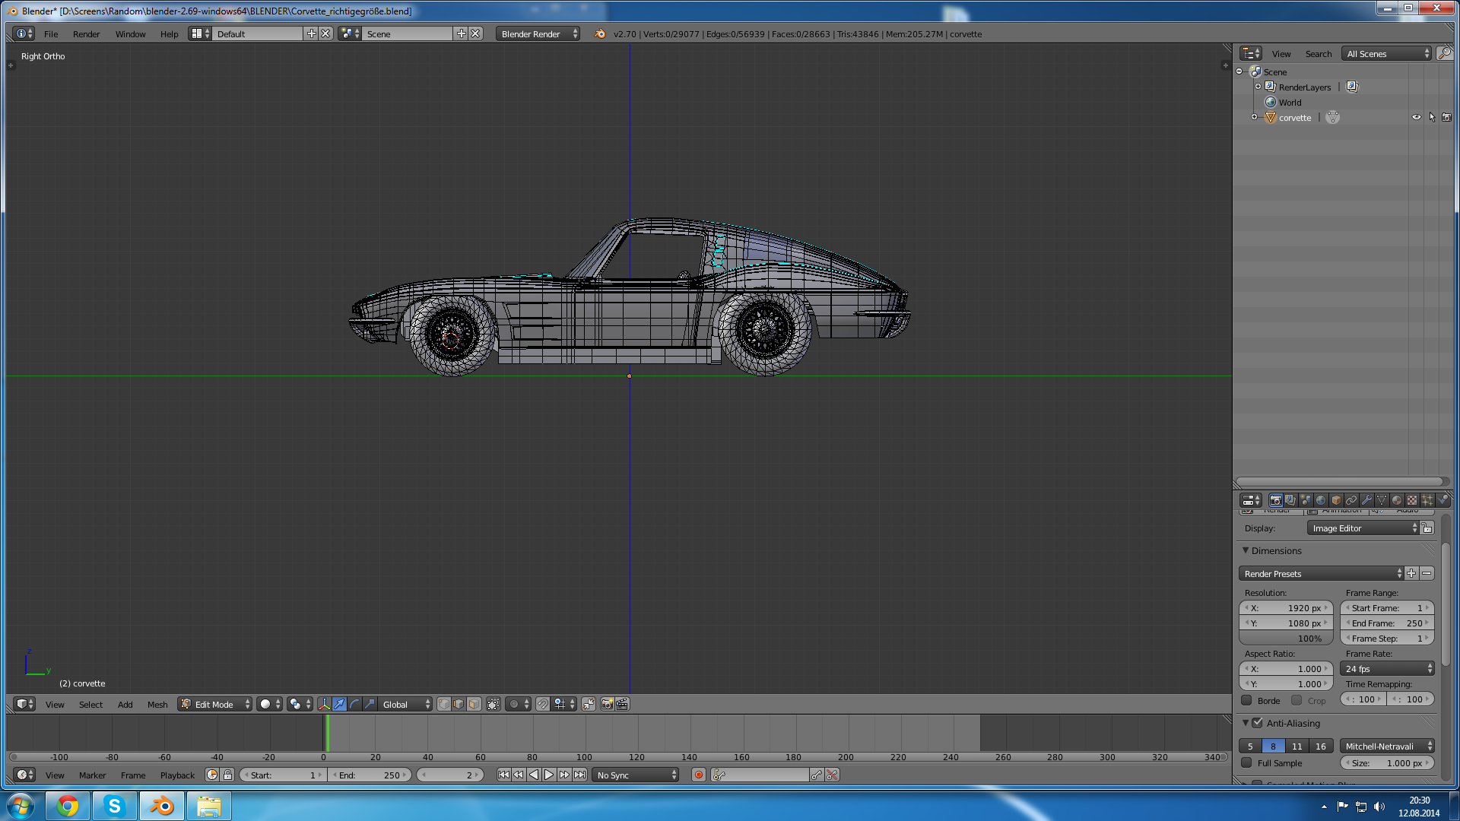Open the World properties globe icon

point(1321,500)
